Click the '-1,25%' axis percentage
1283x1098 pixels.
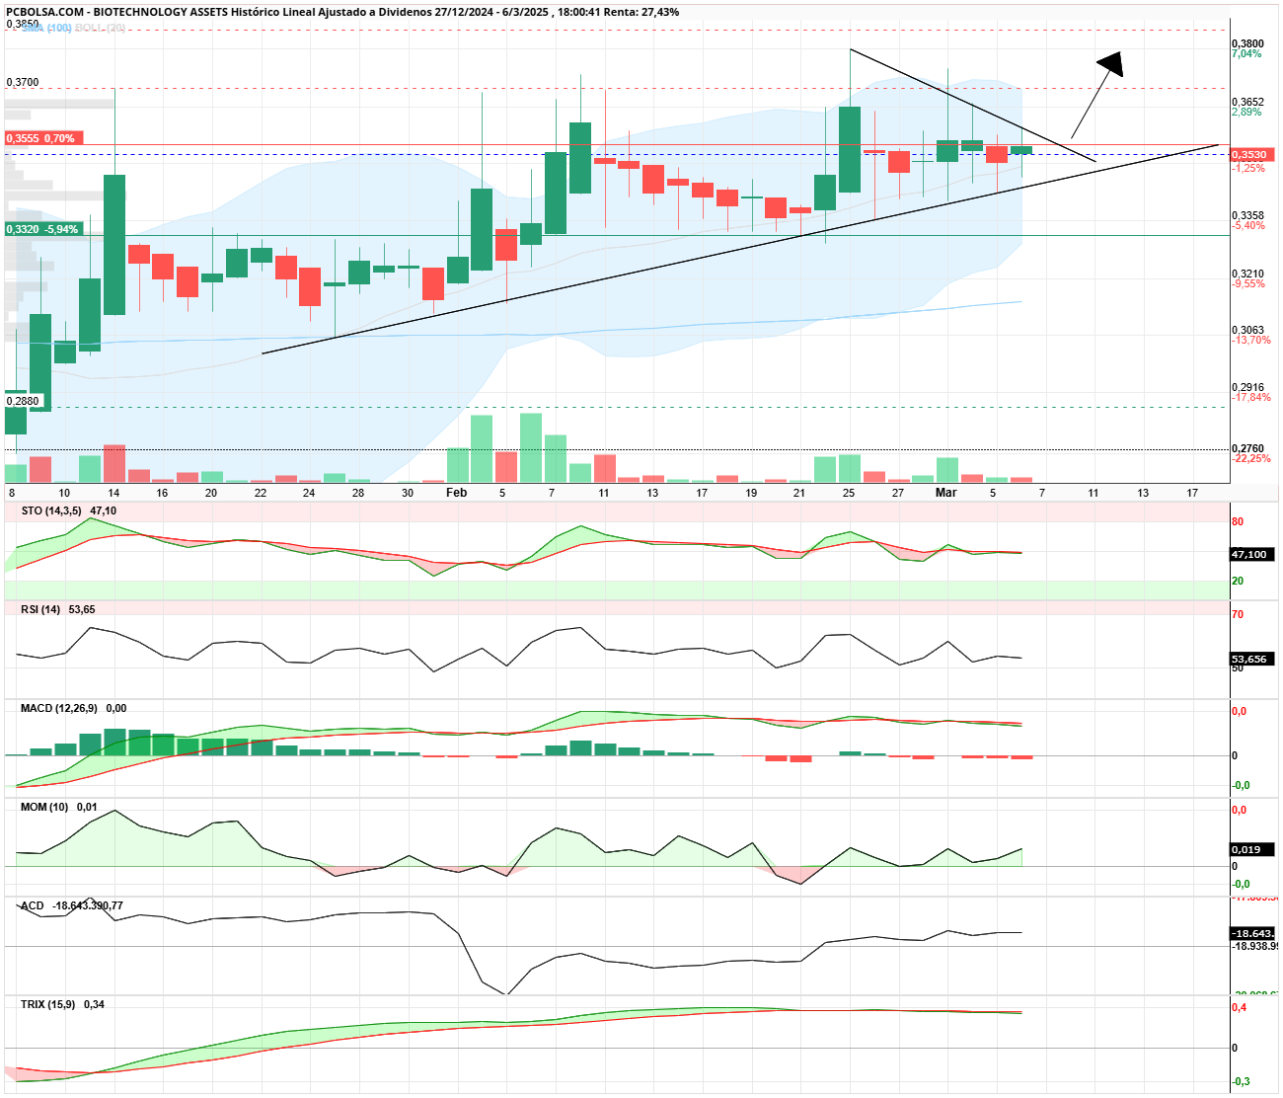click(1248, 168)
